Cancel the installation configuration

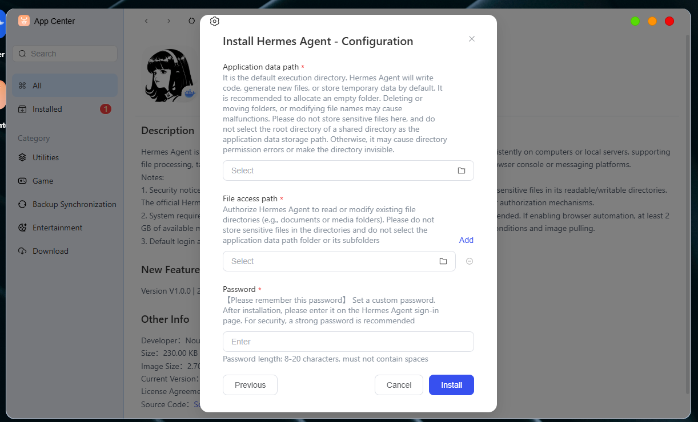(399, 385)
